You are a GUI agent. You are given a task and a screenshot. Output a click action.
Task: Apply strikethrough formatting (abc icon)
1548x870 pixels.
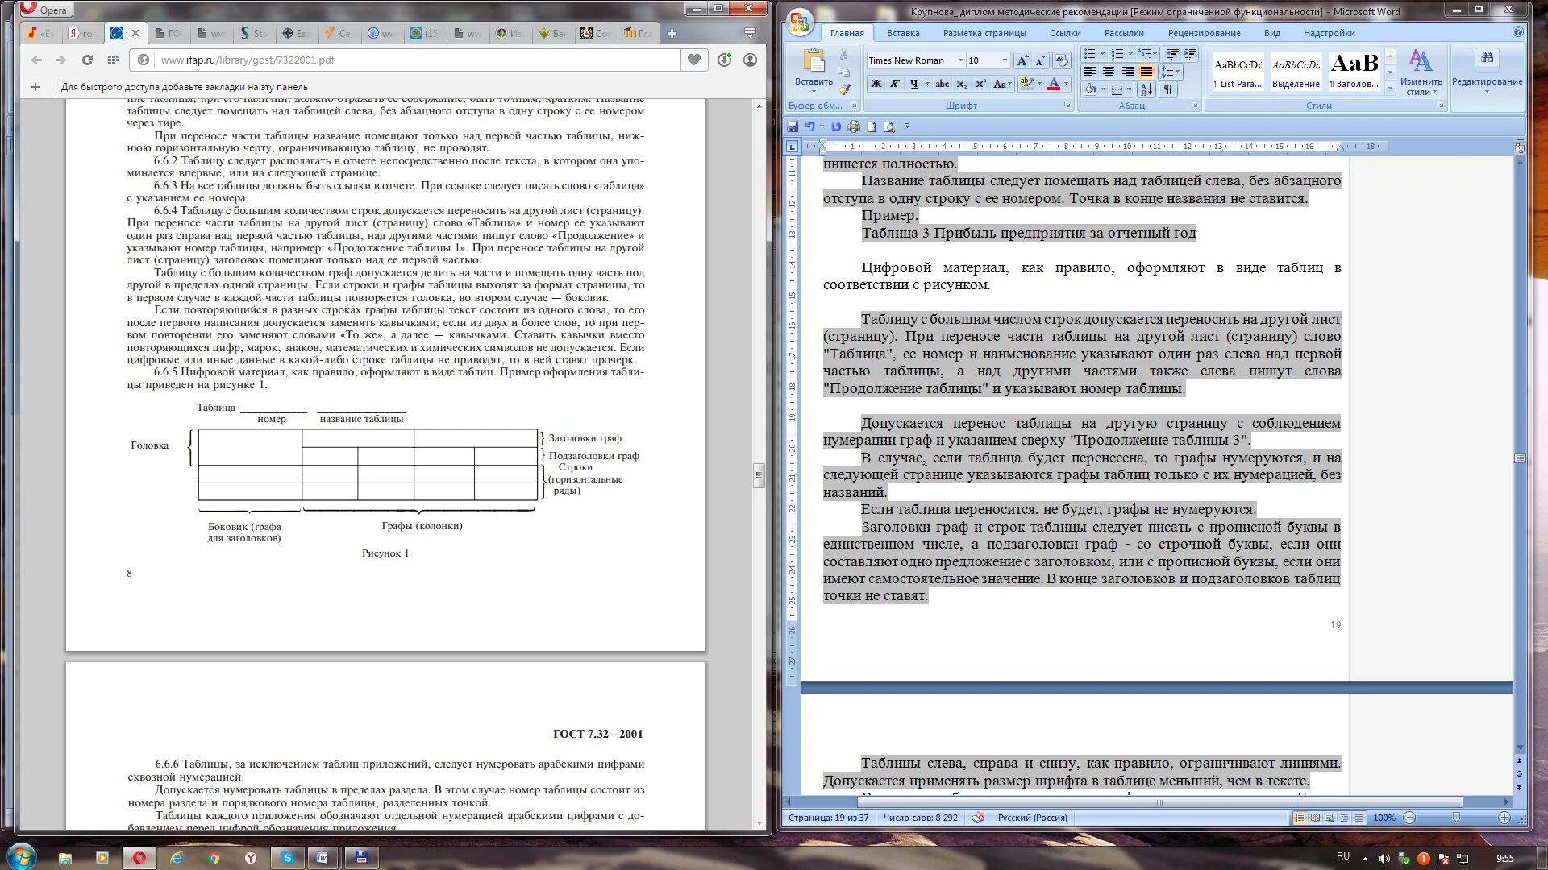pos(942,84)
